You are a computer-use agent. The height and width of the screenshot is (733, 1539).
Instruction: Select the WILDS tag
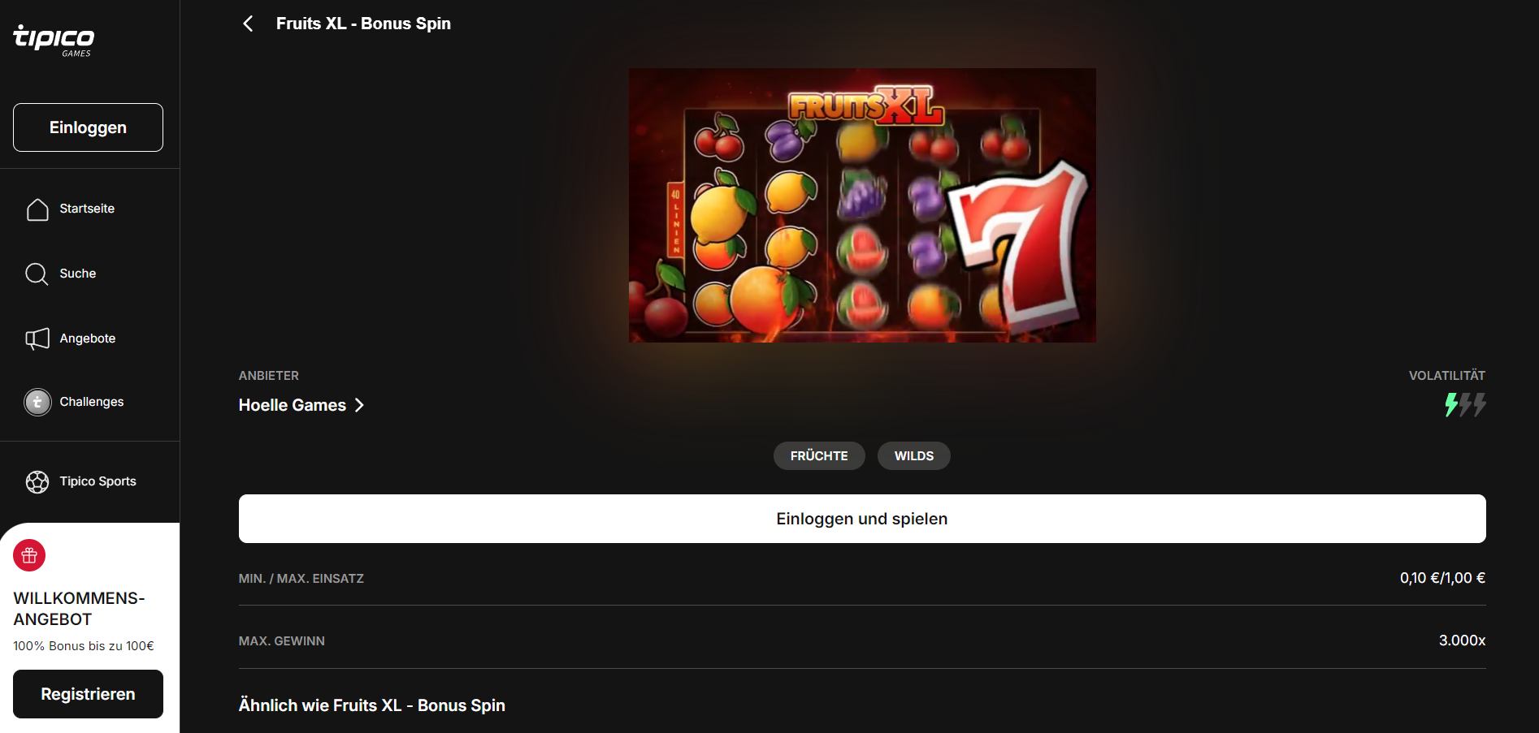click(914, 456)
